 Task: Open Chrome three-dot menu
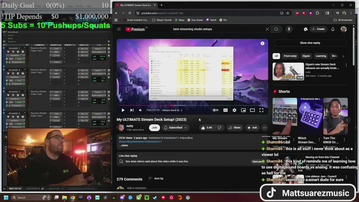(351, 13)
